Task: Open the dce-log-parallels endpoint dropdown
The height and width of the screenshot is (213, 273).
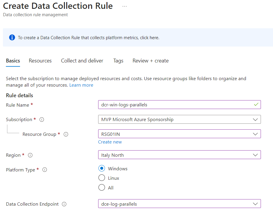Action: 179,204
